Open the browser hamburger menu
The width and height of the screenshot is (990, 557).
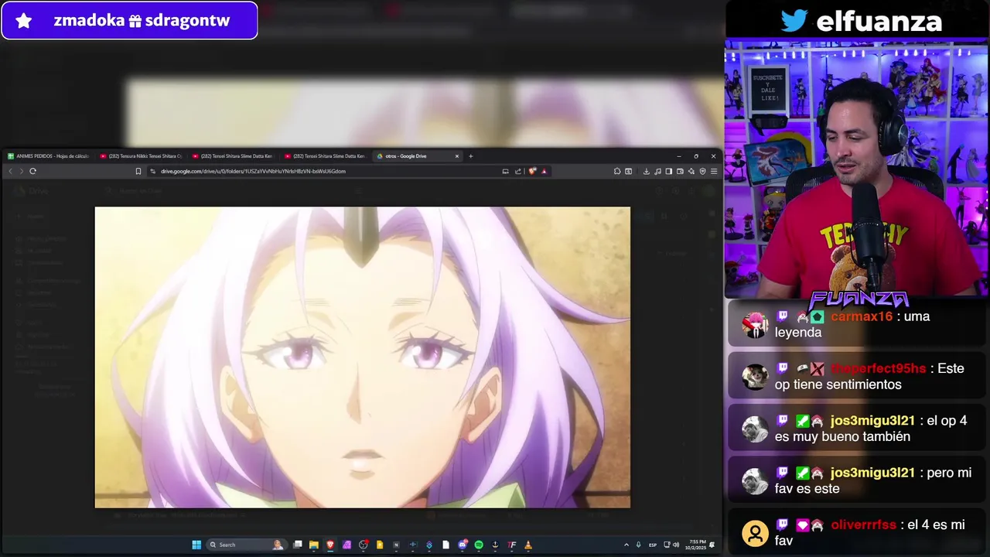[714, 171]
